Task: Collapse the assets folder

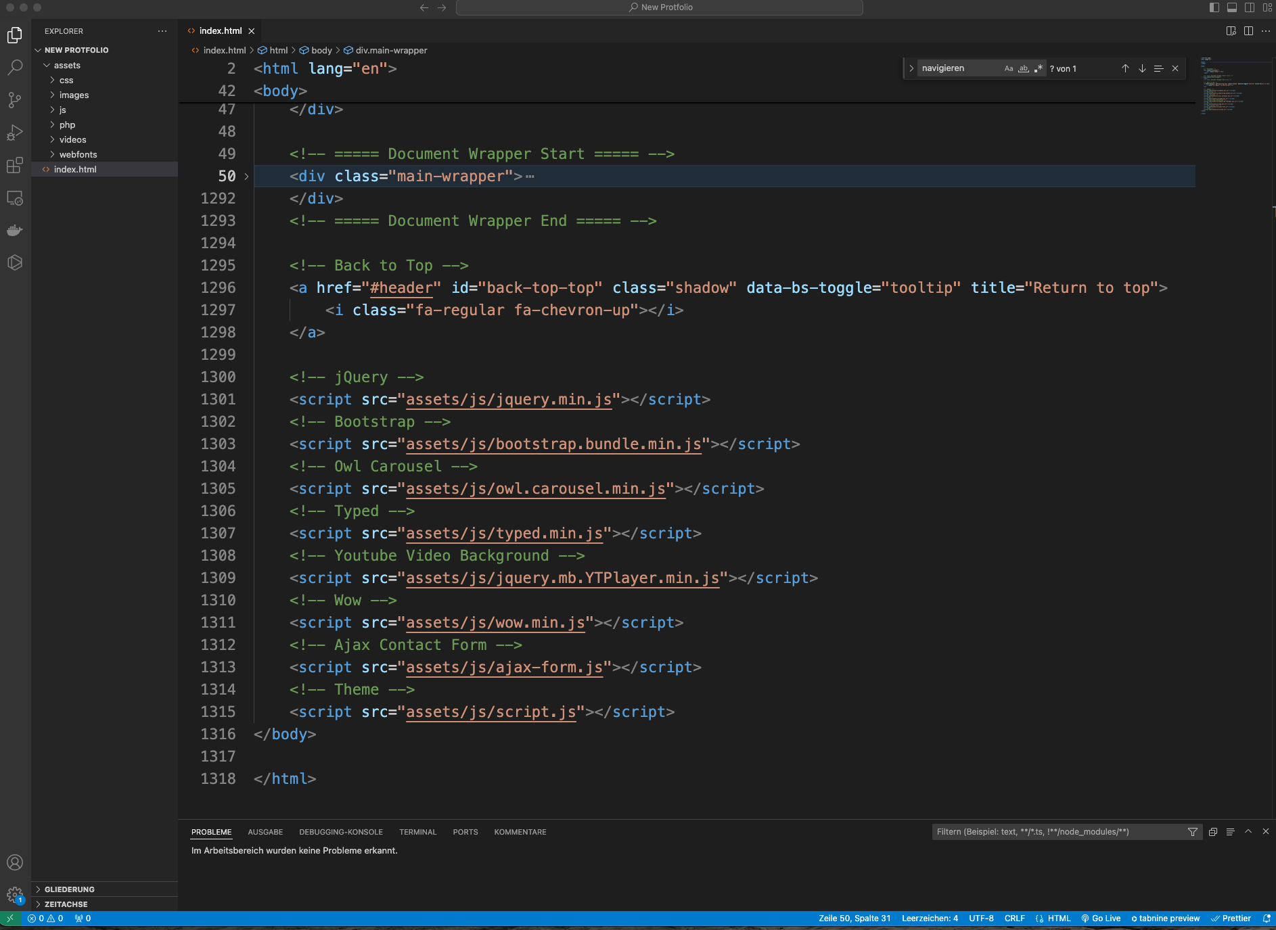Action: 104,65
